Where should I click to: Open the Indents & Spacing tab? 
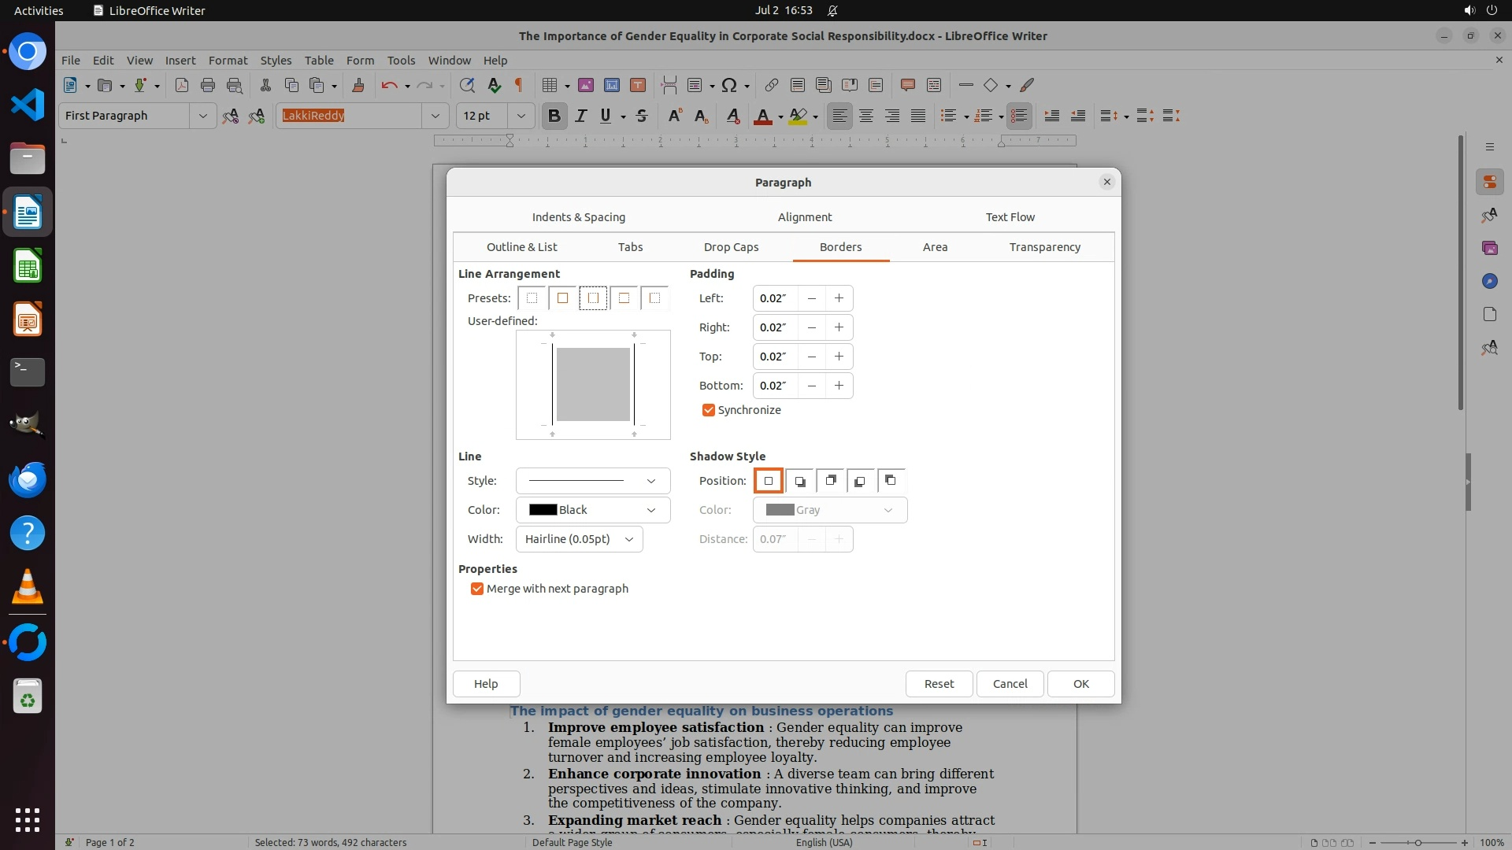coord(578,217)
